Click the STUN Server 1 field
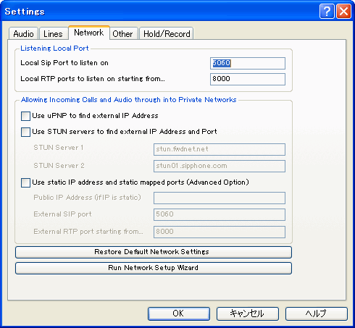This screenshot has width=355, height=328. pyautogui.click(x=220, y=149)
